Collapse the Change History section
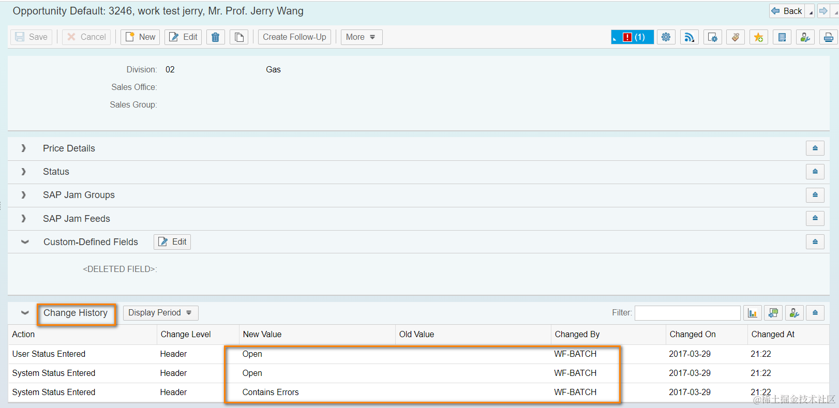The height and width of the screenshot is (408, 839). (25, 312)
